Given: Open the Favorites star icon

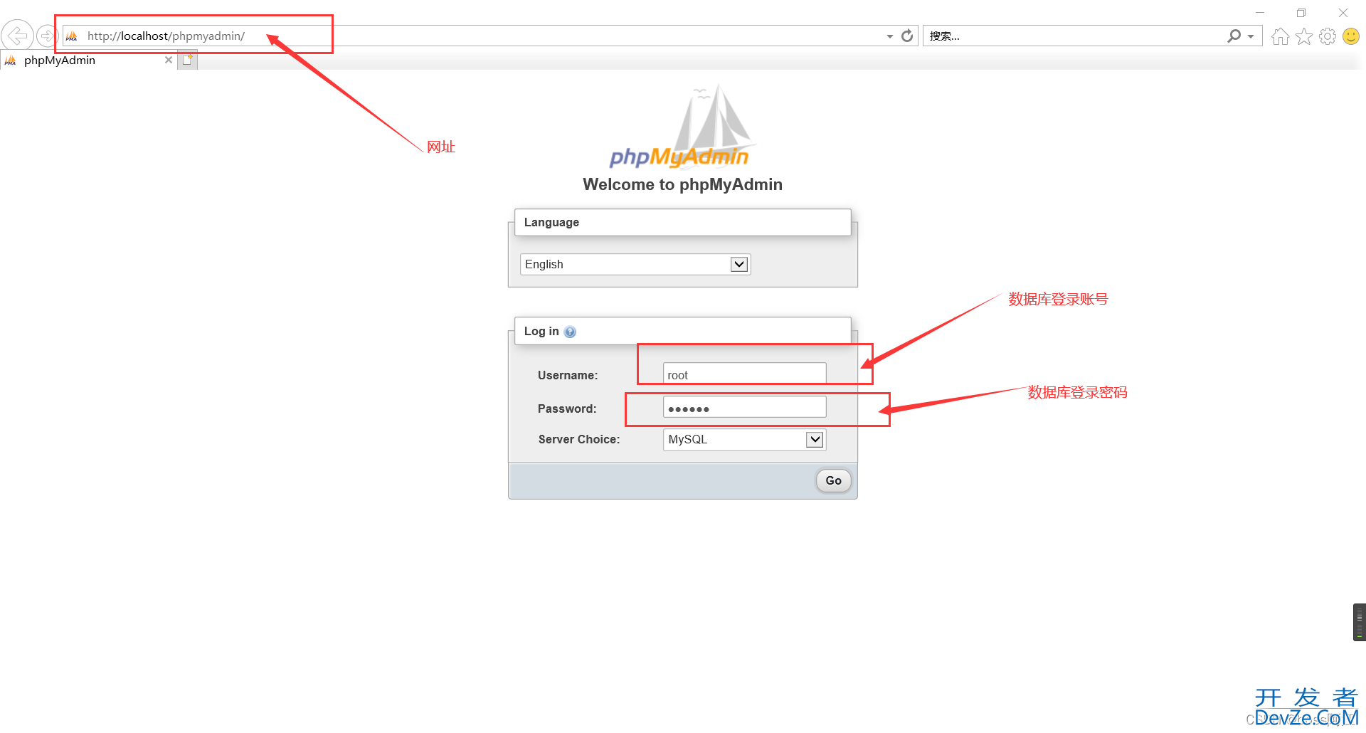Looking at the screenshot, I should tap(1304, 36).
